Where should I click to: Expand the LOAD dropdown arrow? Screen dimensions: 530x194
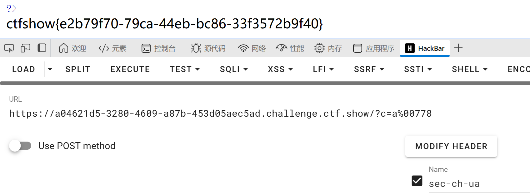(x=50, y=69)
